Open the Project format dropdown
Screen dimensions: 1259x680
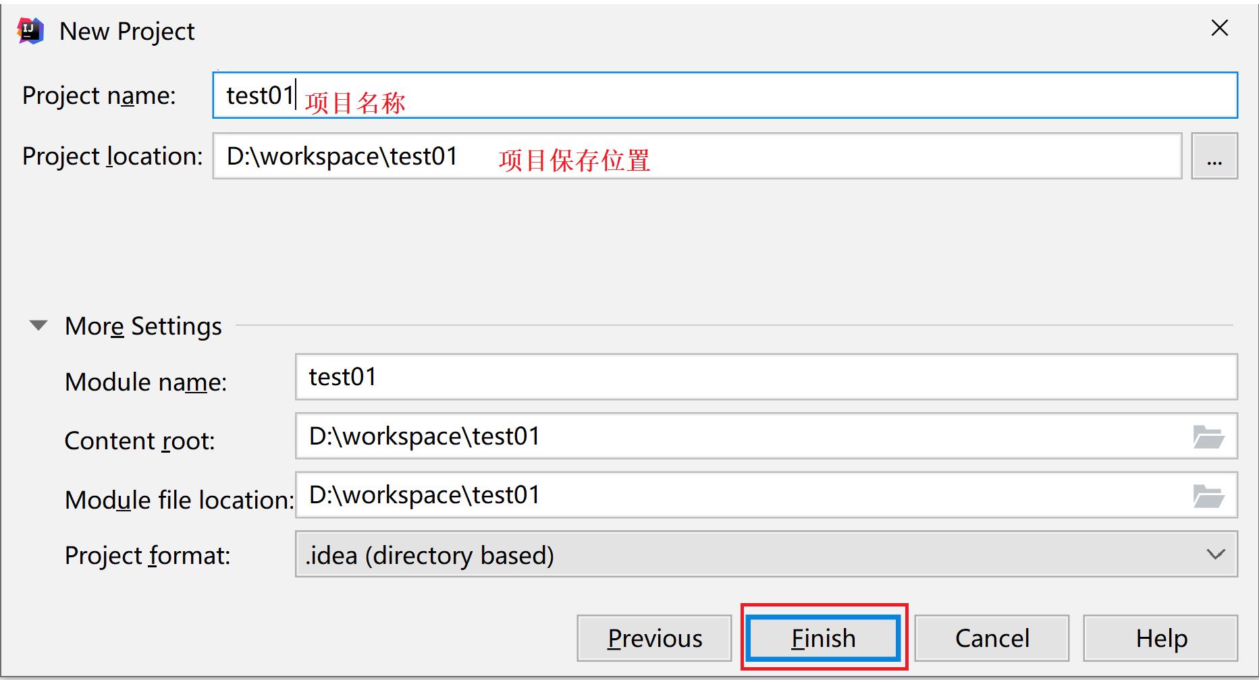[x=766, y=555]
